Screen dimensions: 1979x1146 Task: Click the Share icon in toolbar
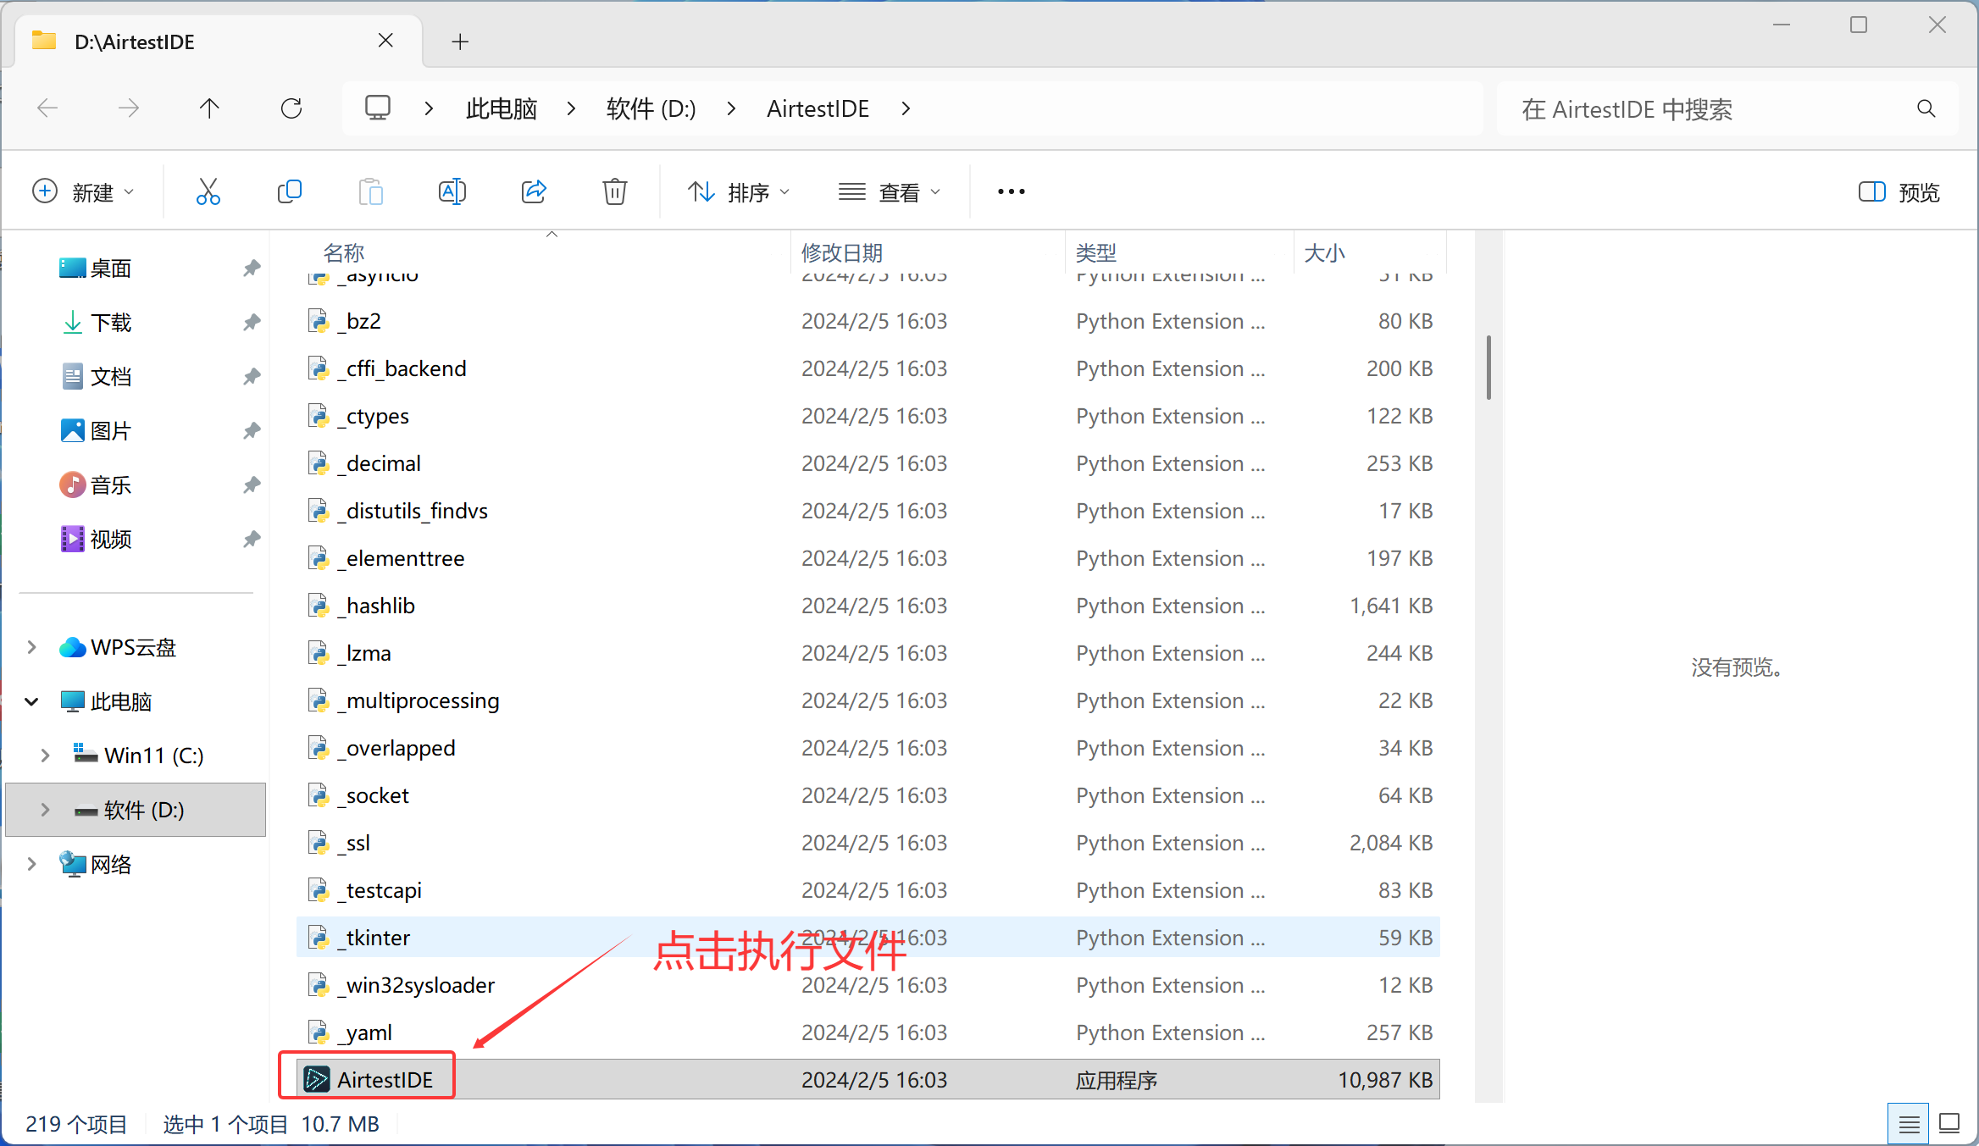point(534,192)
